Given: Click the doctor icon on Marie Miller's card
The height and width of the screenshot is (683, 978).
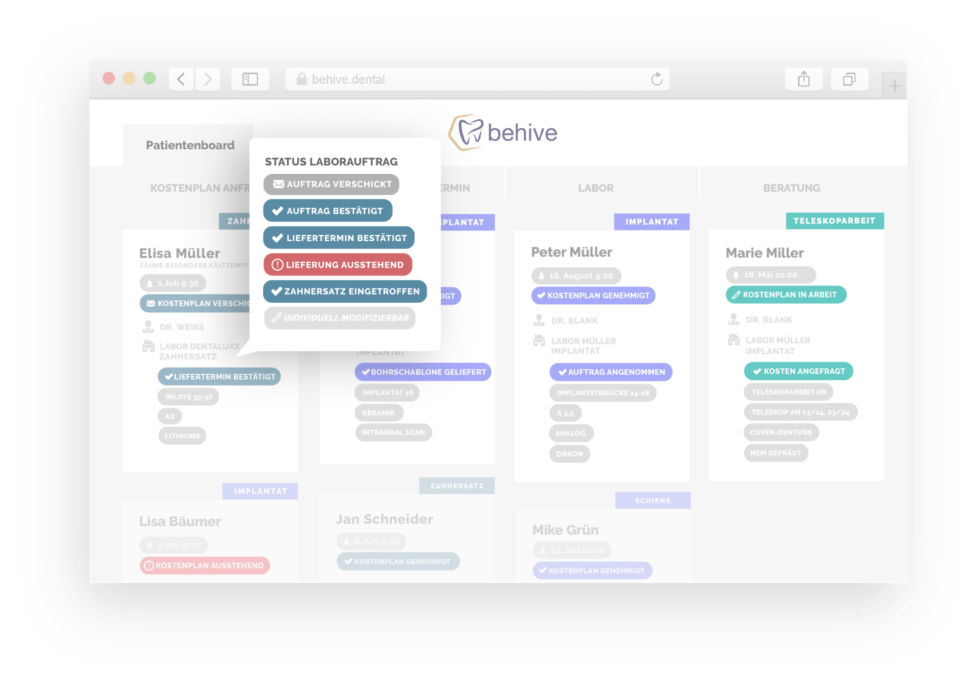Looking at the screenshot, I should 733,319.
